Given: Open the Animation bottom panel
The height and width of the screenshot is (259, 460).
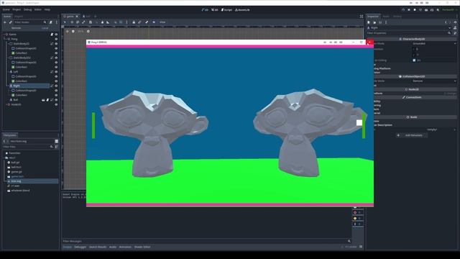Looking at the screenshot, I should pyautogui.click(x=125, y=247).
